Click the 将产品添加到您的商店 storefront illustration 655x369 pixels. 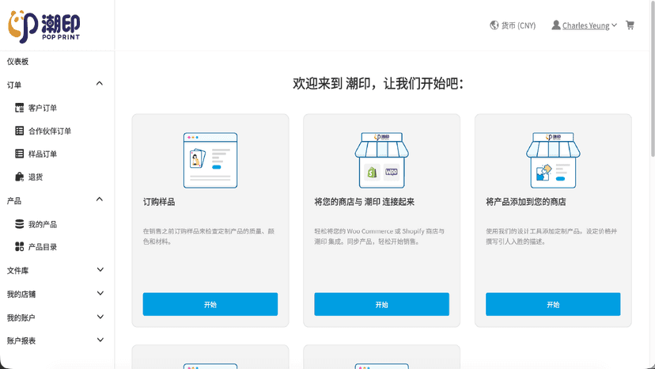[553, 160]
